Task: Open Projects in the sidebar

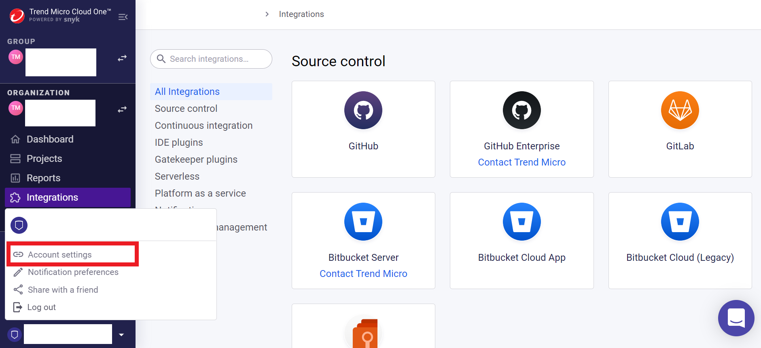Action: (x=45, y=159)
